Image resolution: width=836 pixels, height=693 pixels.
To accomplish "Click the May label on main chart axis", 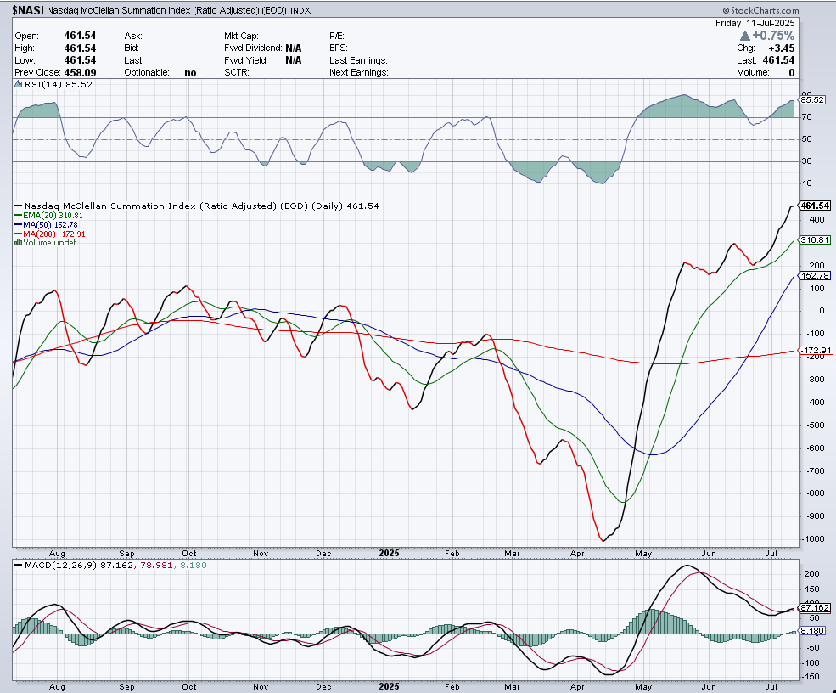I will click(x=643, y=554).
